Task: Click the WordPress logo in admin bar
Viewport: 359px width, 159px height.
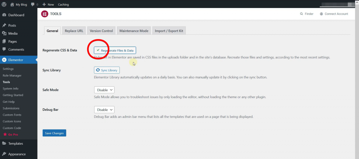Action: click(x=4, y=4)
